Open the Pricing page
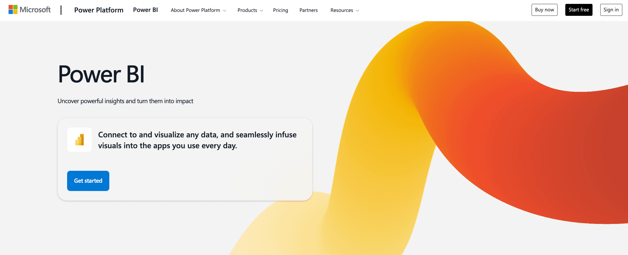Screen dimensions: 628x255 coord(280,10)
